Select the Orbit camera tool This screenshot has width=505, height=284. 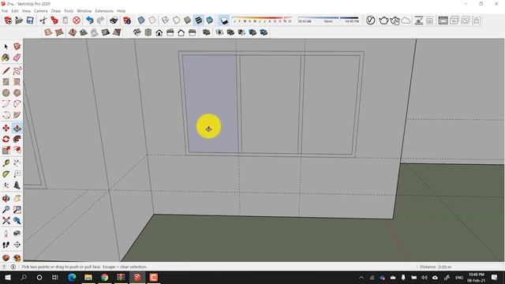click(x=6, y=198)
